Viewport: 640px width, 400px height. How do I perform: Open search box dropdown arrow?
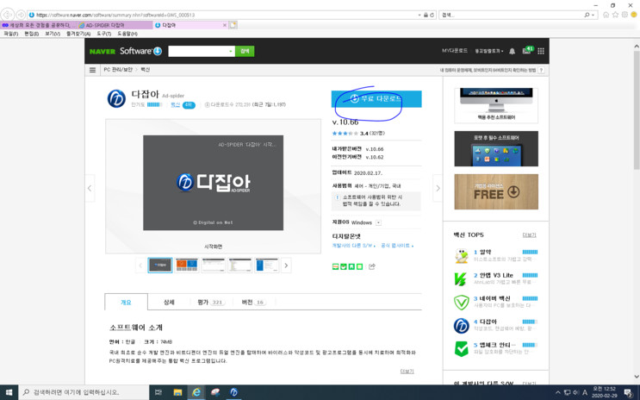[x=231, y=51]
